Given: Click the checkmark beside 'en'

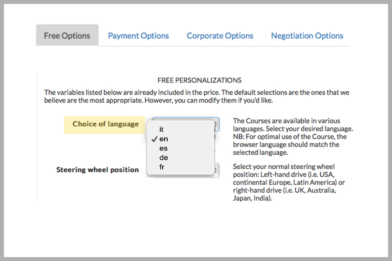Looking at the screenshot, I should pyautogui.click(x=154, y=139).
